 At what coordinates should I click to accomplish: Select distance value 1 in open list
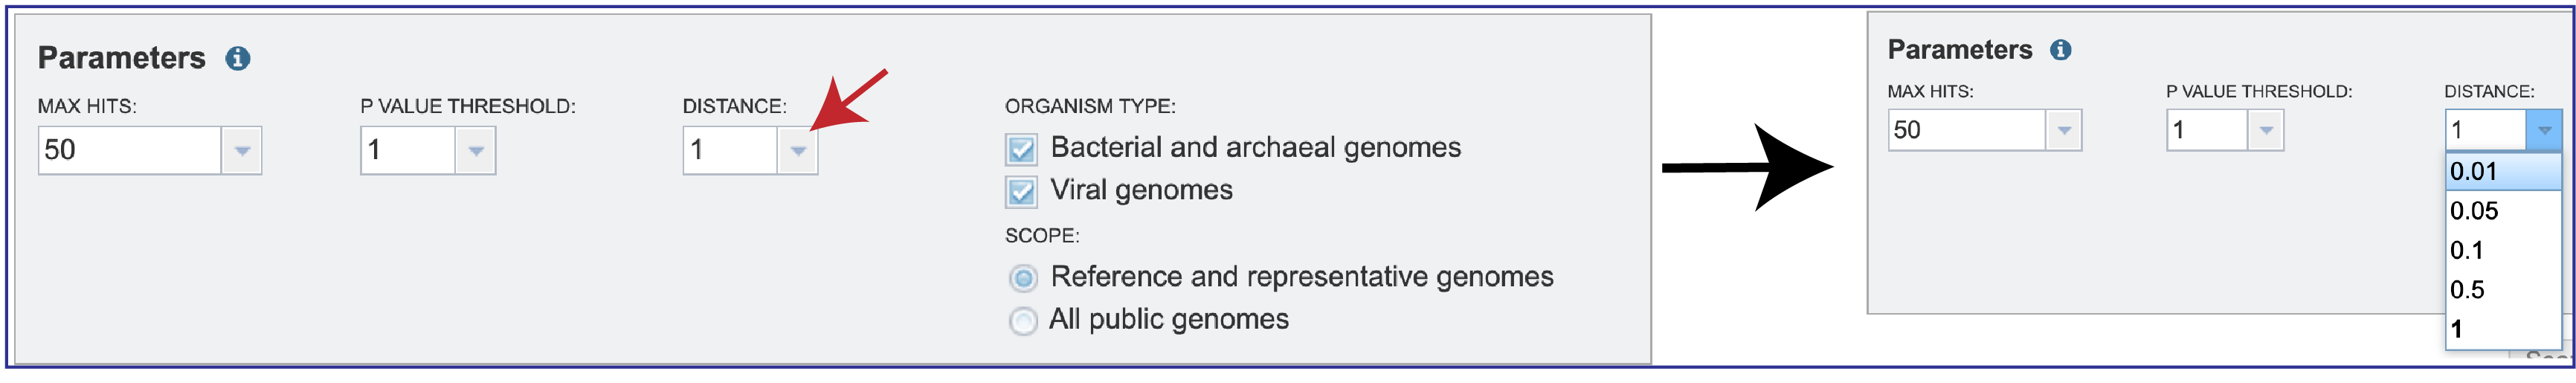tap(2503, 330)
